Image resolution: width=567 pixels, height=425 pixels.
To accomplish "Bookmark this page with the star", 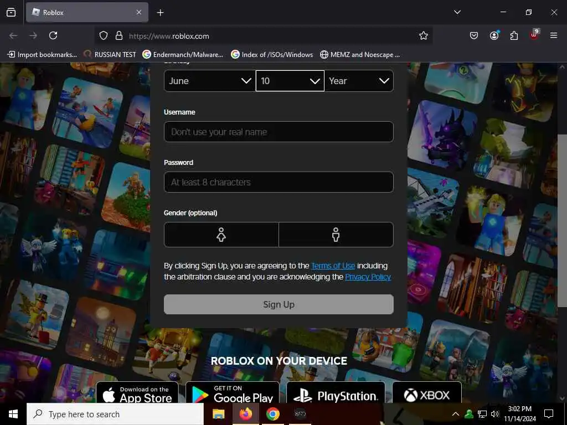I will pos(424,35).
